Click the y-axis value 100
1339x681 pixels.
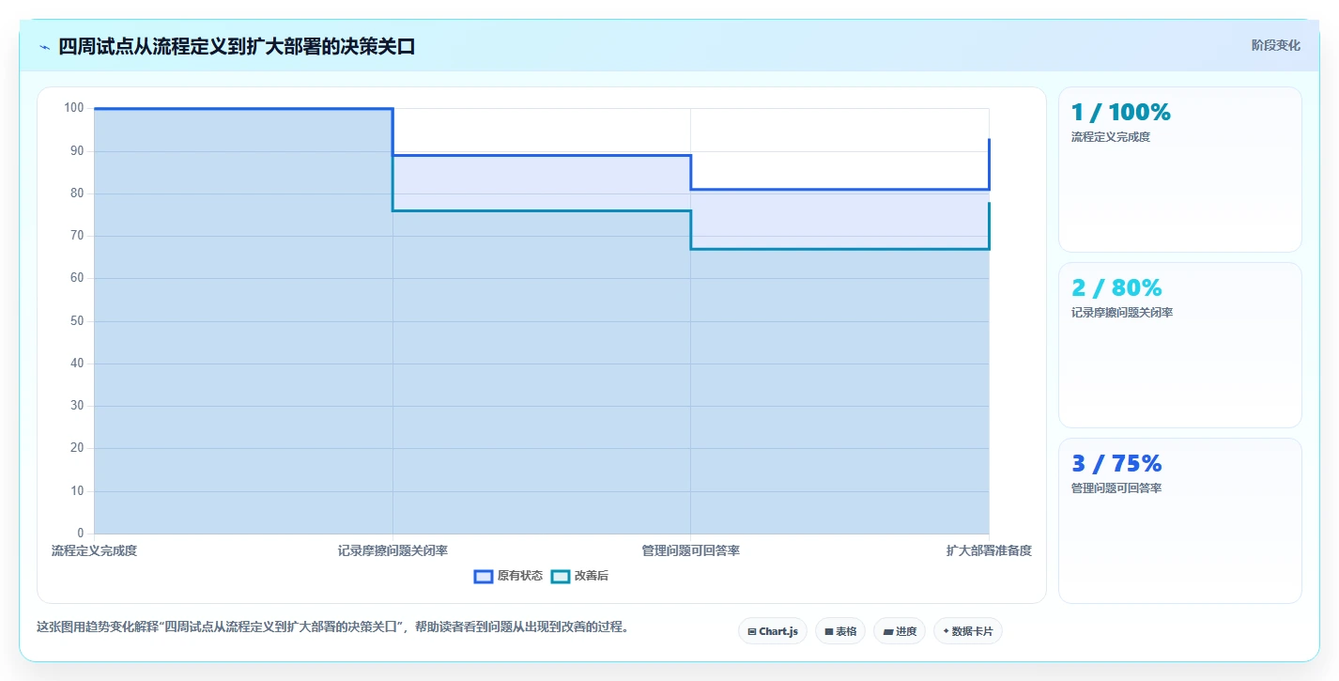(74, 108)
